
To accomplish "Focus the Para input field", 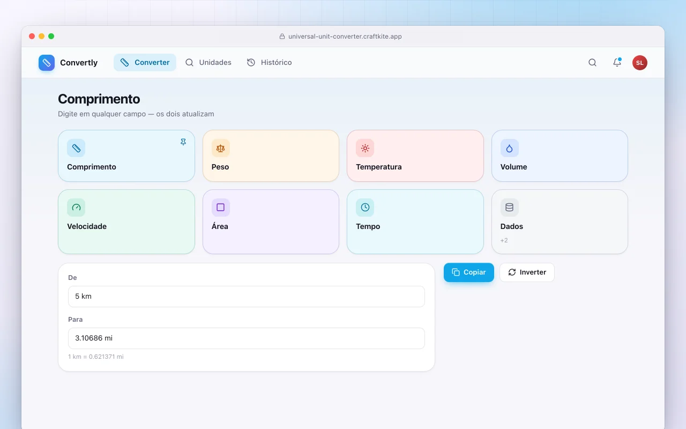I will 247,338.
